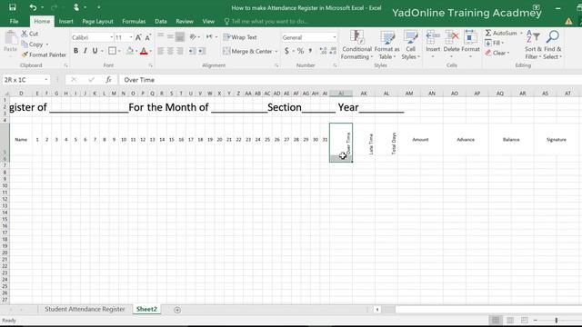Open Find & Select
Image resolution: width=582 pixels, height=327 pixels.
553,45
